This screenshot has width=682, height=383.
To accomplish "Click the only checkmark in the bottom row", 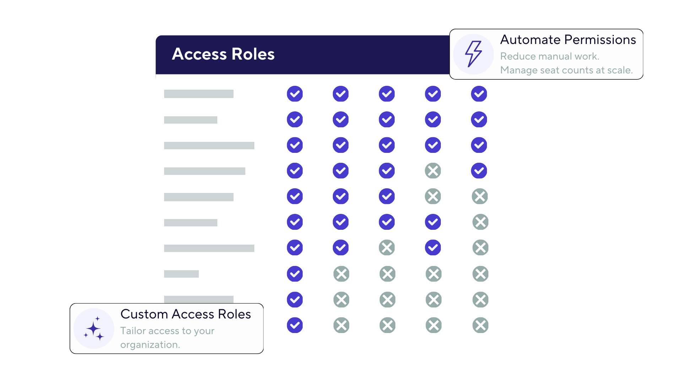I will pyautogui.click(x=294, y=326).
